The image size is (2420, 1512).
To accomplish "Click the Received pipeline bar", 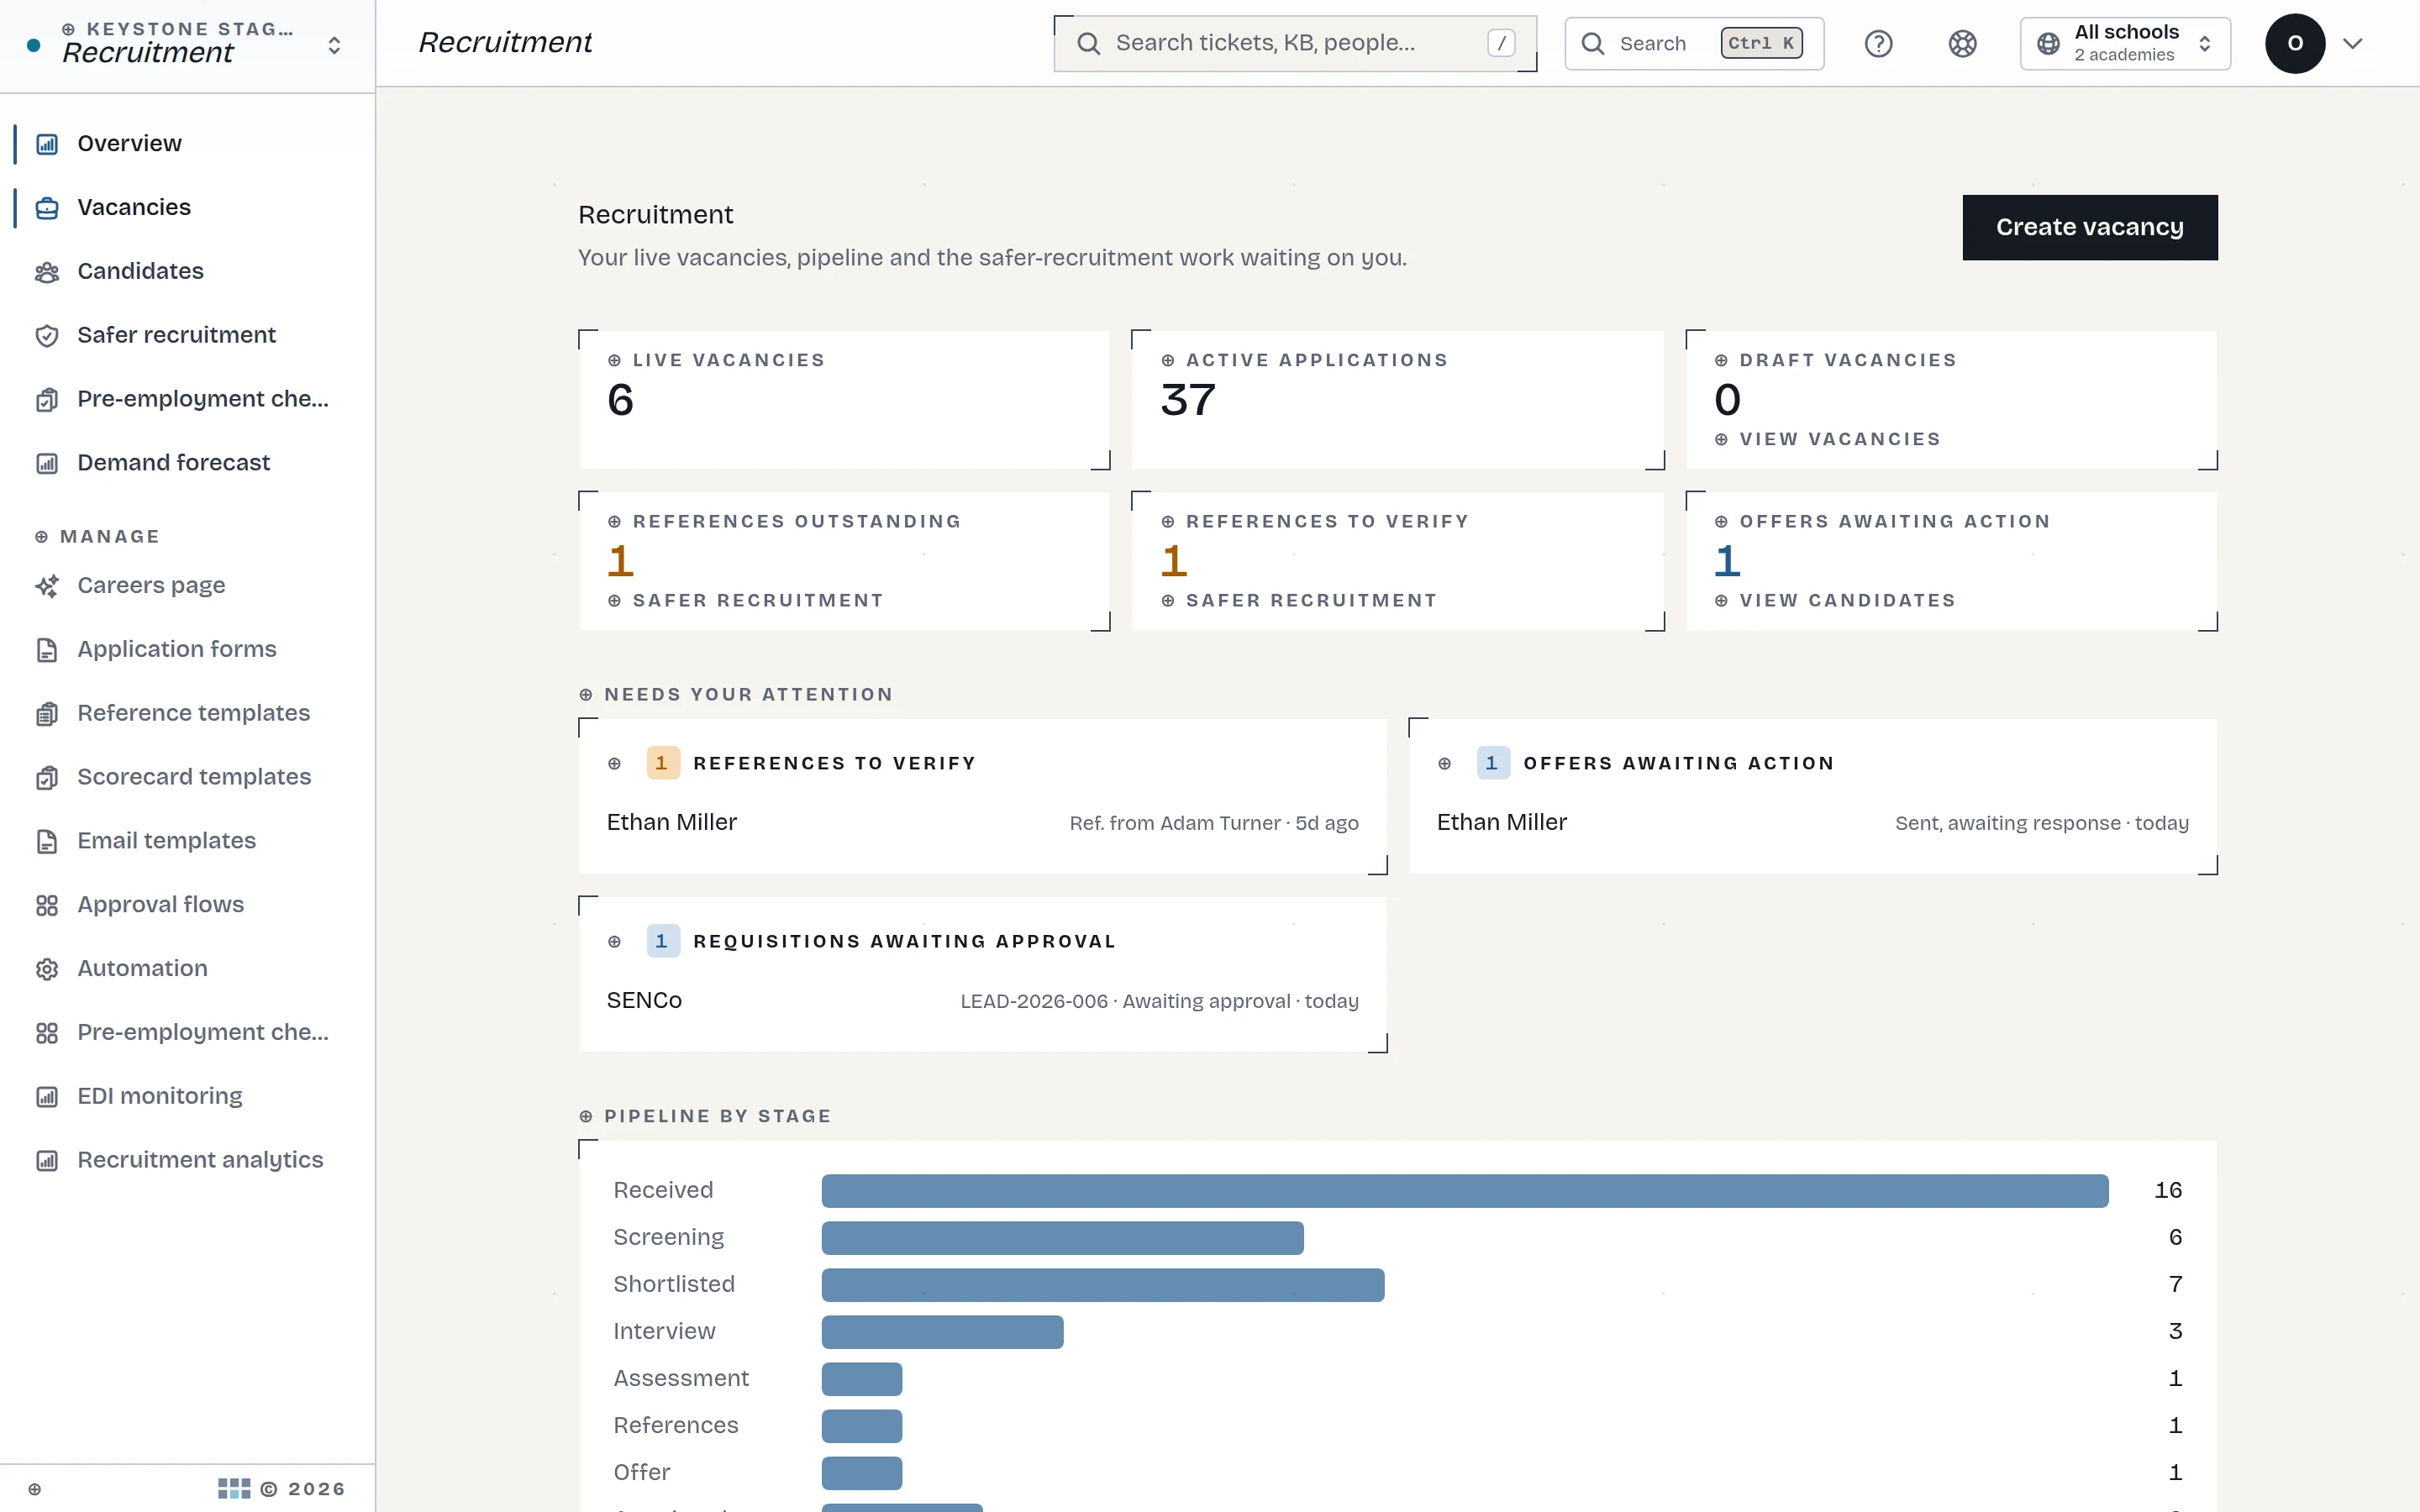I will (1464, 1191).
